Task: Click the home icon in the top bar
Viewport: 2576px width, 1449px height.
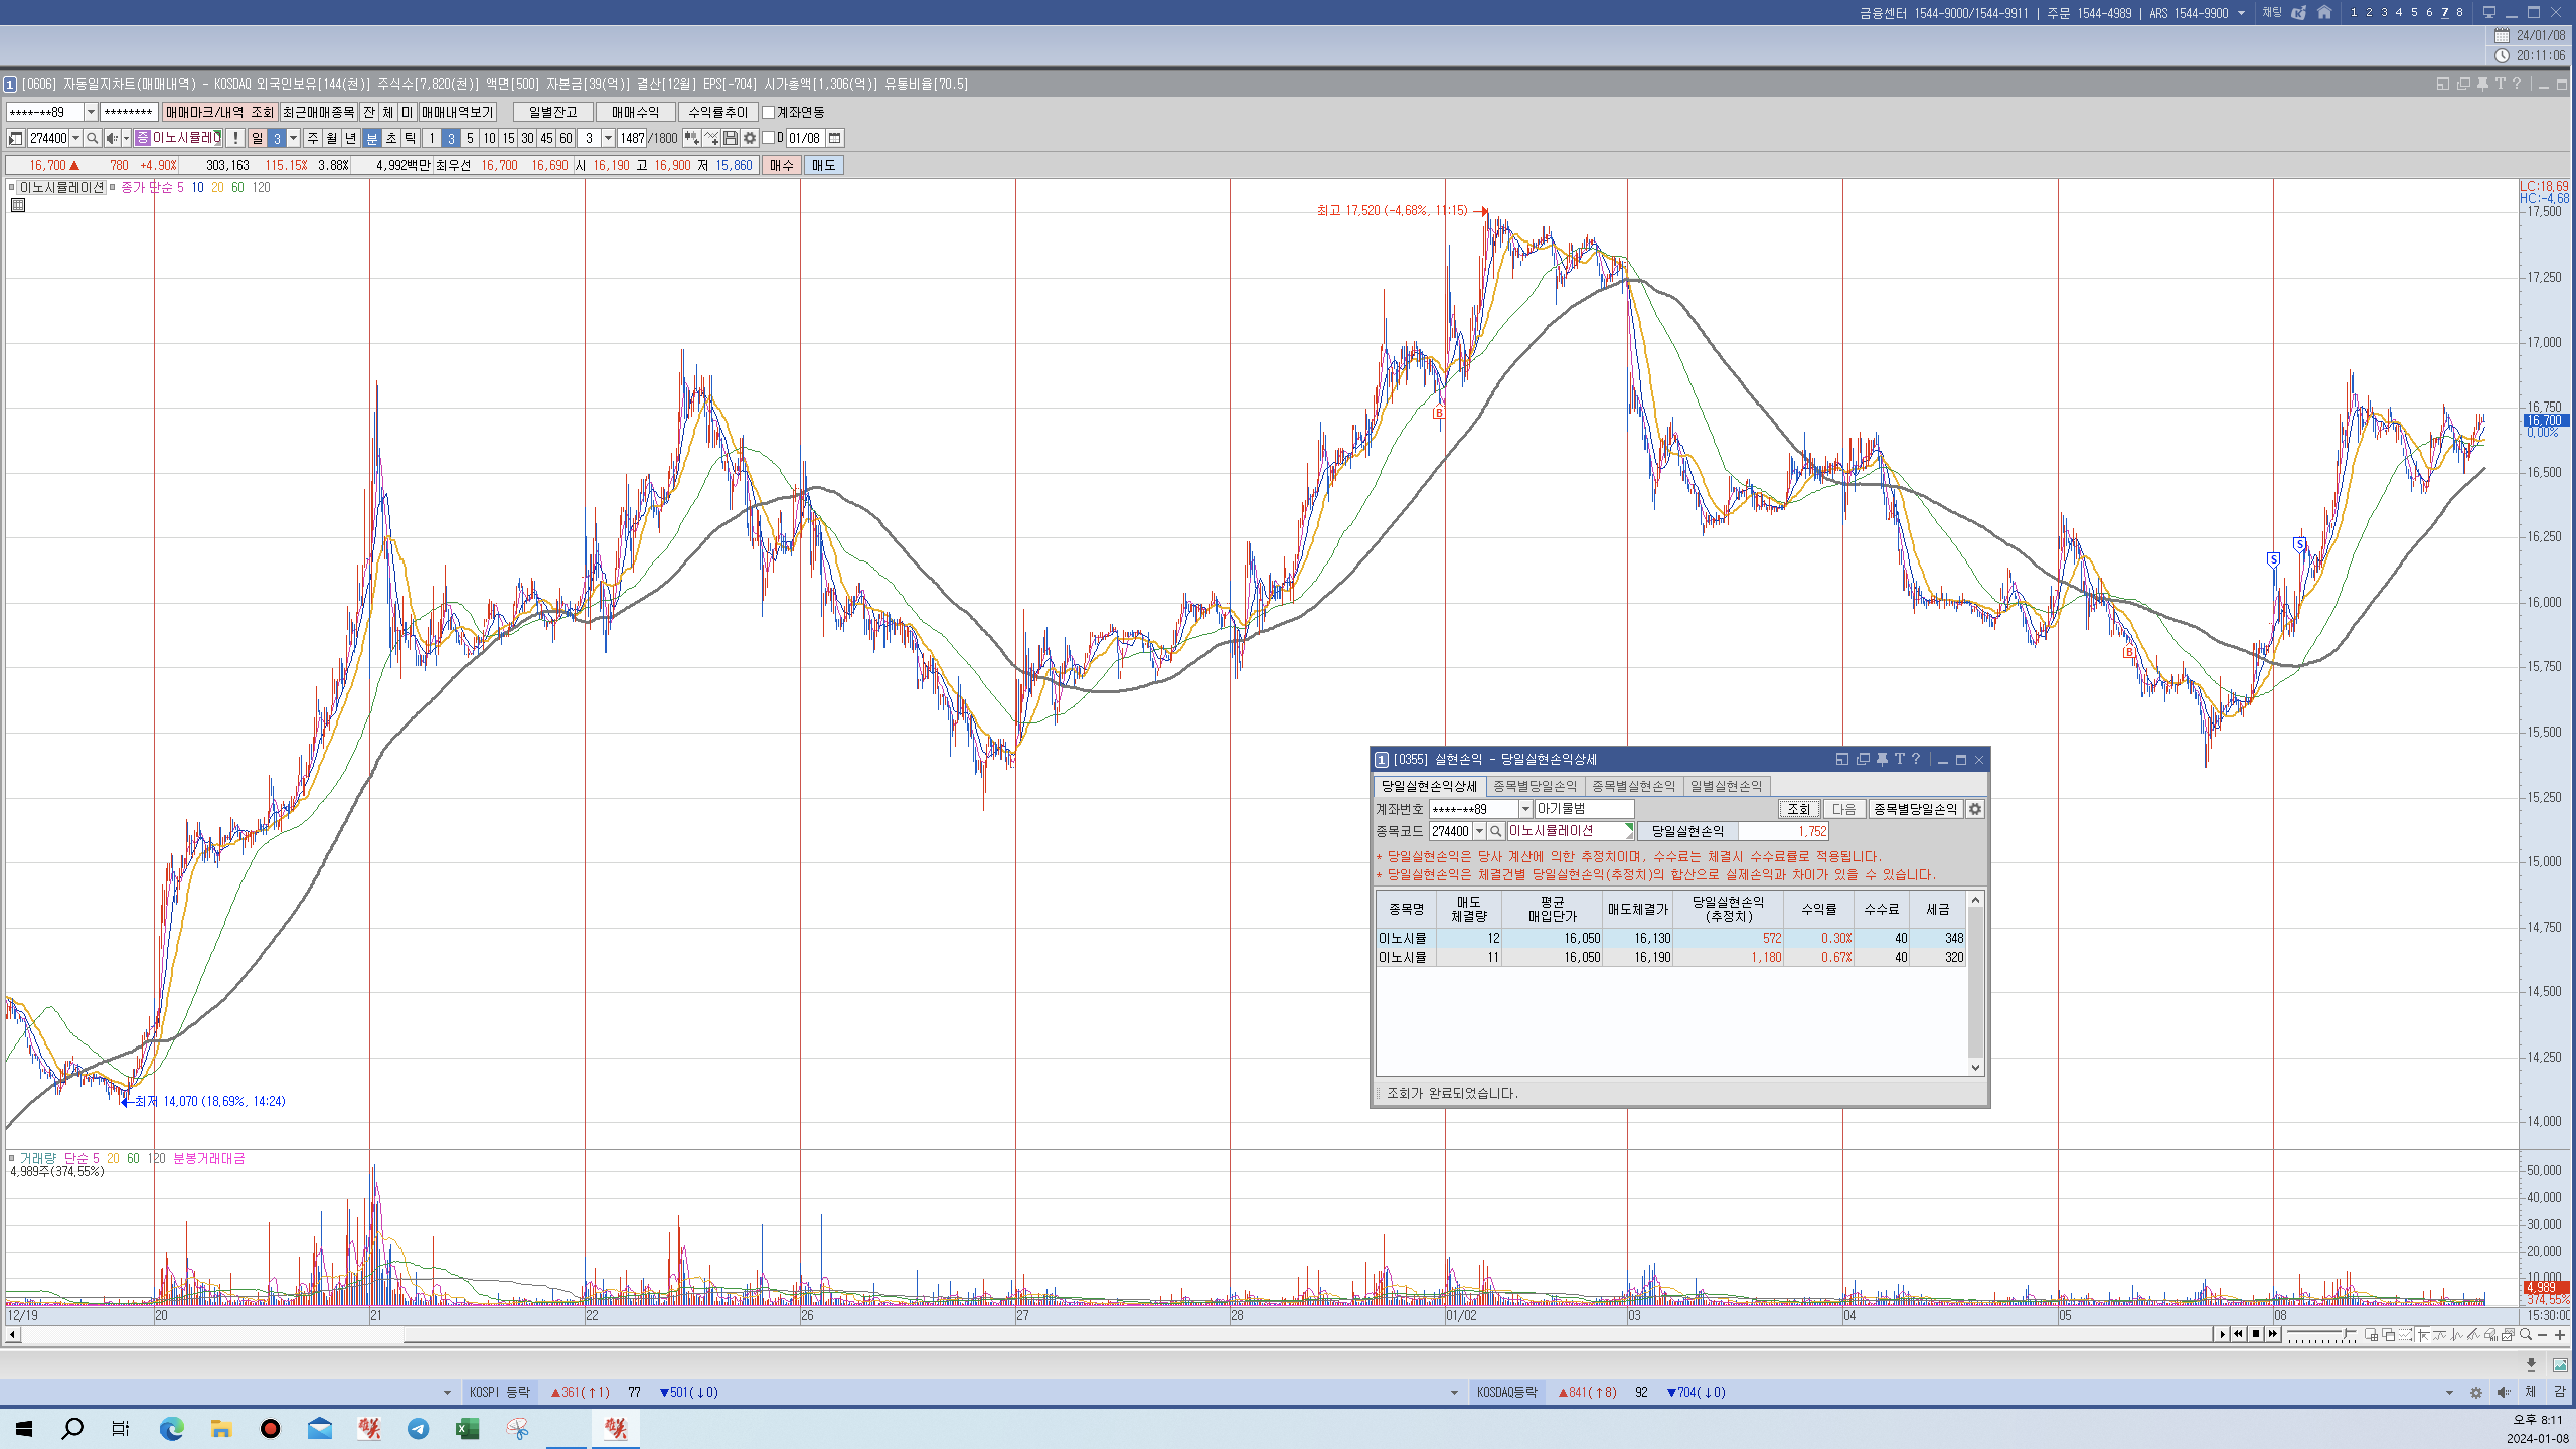Action: click(x=2325, y=13)
